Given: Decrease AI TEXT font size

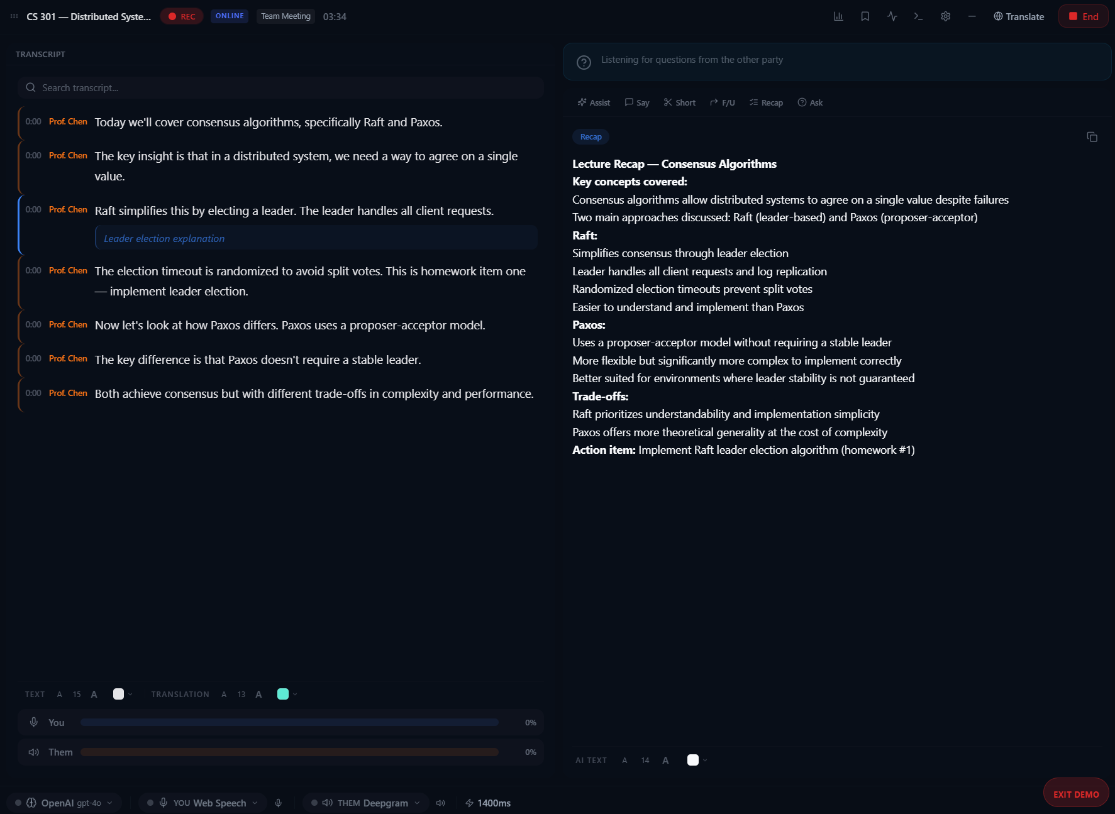Looking at the screenshot, I should pos(624,761).
